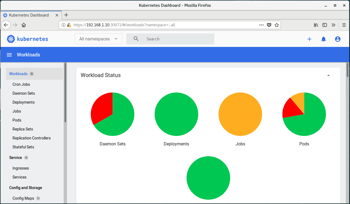Screen dimensions: 350x204
Task: Click the N badge next to Config Maps
Action: tap(38, 198)
